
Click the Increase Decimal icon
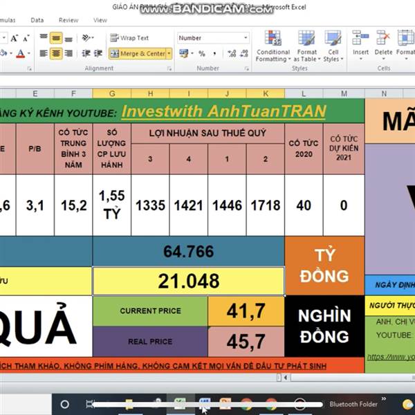click(x=232, y=54)
